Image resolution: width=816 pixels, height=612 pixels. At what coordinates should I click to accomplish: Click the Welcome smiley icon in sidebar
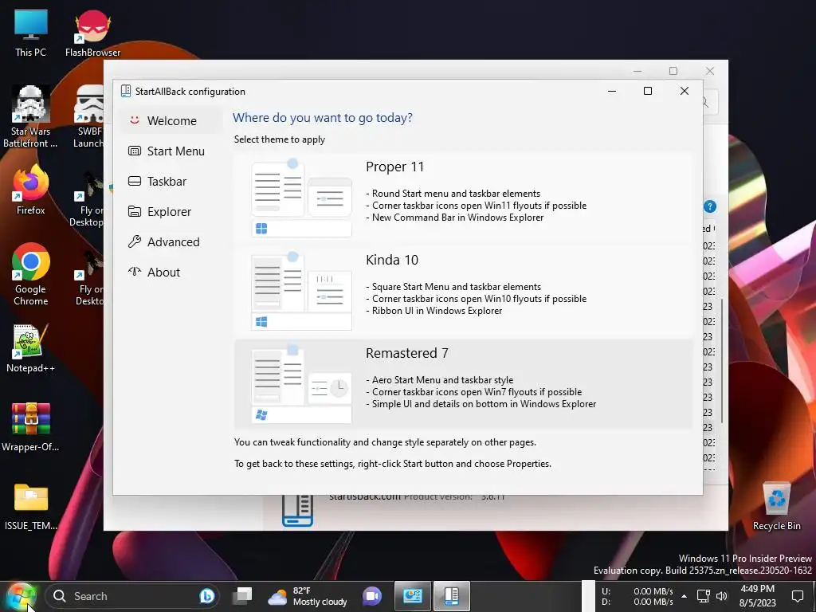pyautogui.click(x=134, y=120)
